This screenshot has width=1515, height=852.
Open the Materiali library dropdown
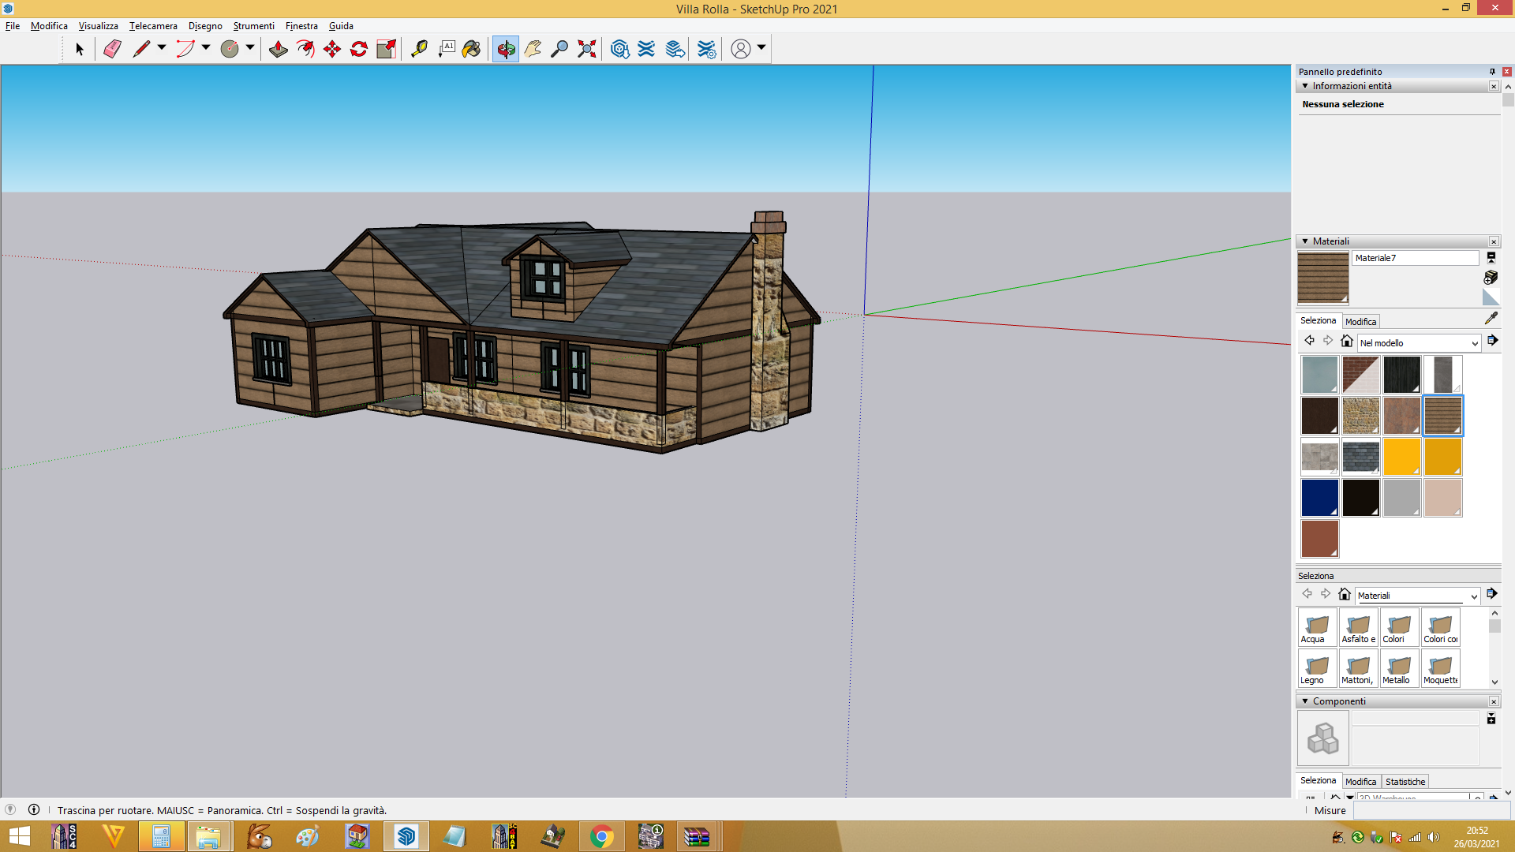click(1416, 596)
